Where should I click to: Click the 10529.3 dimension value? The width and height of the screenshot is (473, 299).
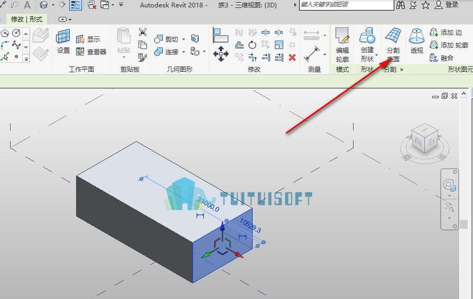250,226
